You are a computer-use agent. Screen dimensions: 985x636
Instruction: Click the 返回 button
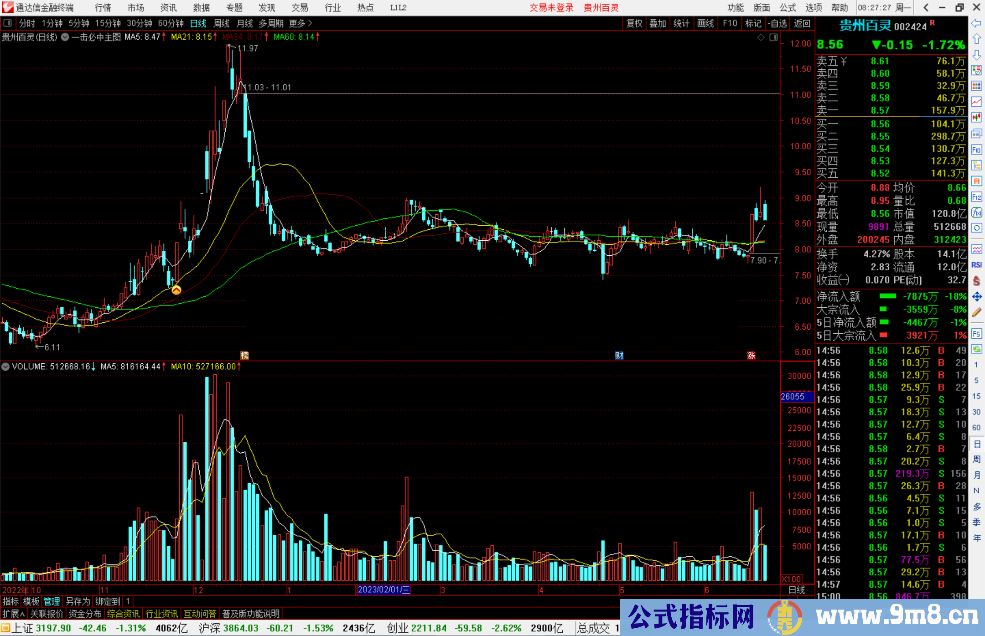tap(802, 23)
